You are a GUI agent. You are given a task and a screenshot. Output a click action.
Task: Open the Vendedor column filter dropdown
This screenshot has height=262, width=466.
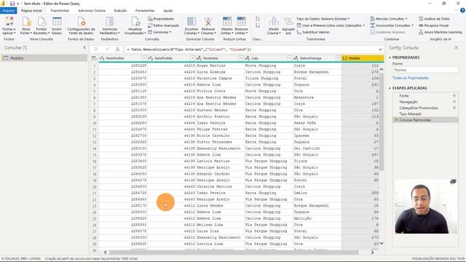click(x=241, y=58)
